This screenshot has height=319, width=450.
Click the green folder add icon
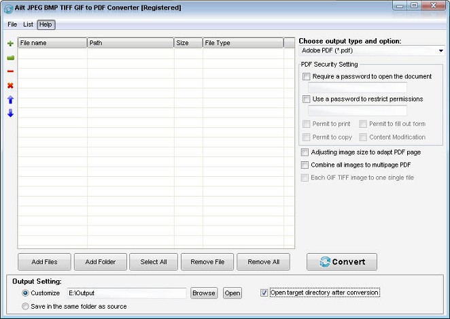(x=10, y=58)
